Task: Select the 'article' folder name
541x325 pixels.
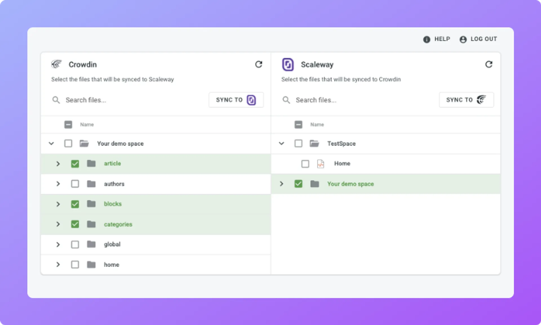Action: tap(112, 163)
